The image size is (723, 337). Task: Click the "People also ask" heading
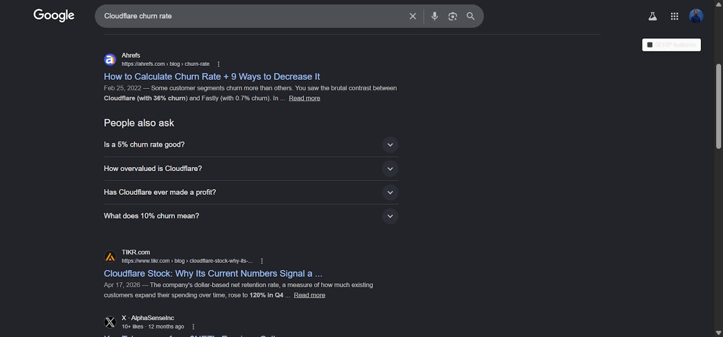[139, 123]
